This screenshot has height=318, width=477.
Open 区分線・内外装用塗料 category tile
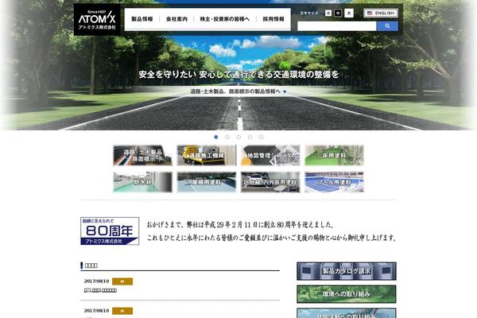point(270,182)
